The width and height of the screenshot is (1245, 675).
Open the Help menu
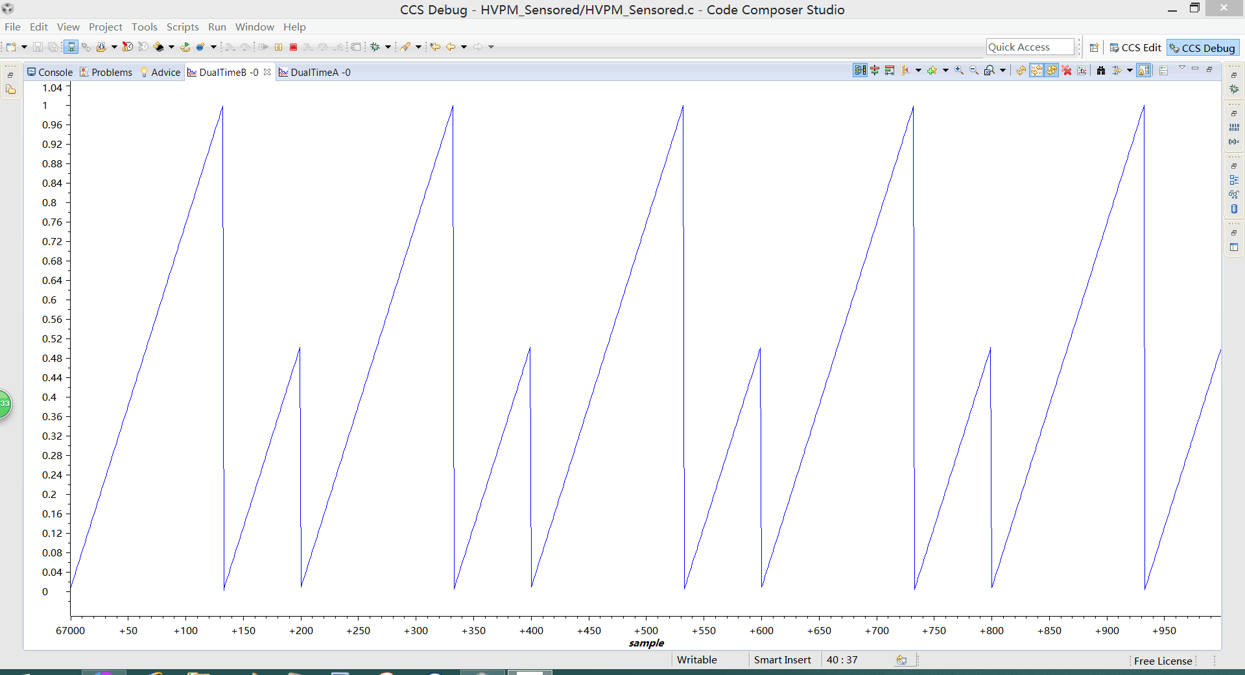point(294,27)
